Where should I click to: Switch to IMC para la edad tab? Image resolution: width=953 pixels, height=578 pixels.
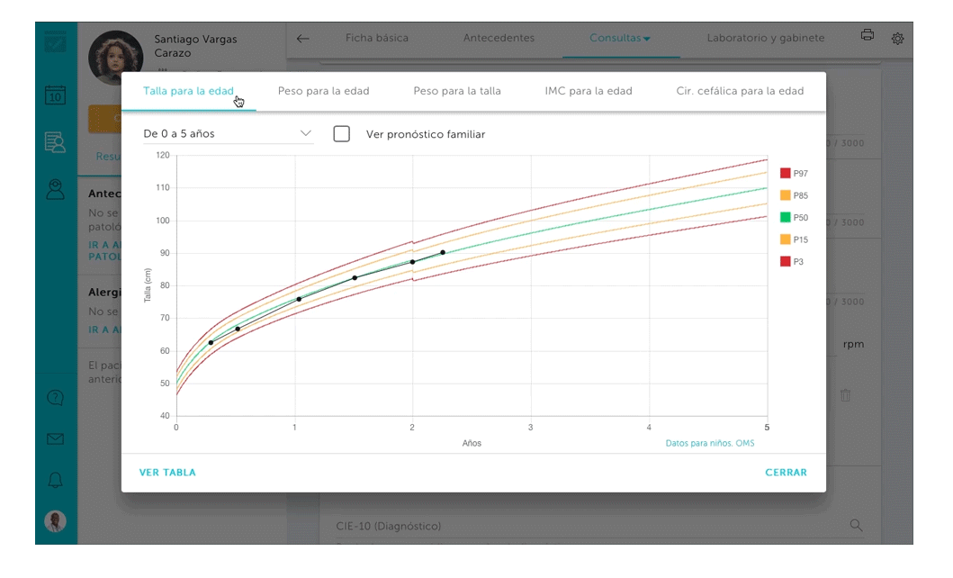[589, 91]
